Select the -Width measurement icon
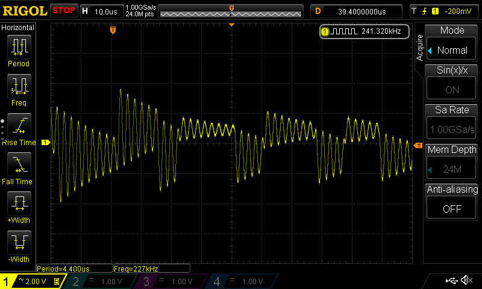Viewport: 482px width, 289px height. click(x=19, y=242)
